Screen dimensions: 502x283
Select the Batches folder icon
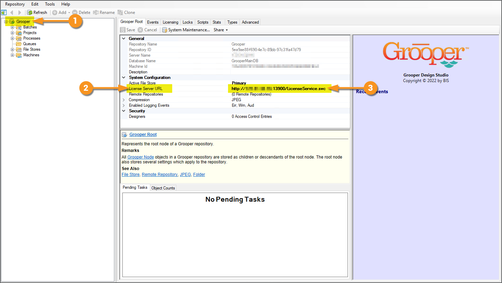[x=19, y=27]
